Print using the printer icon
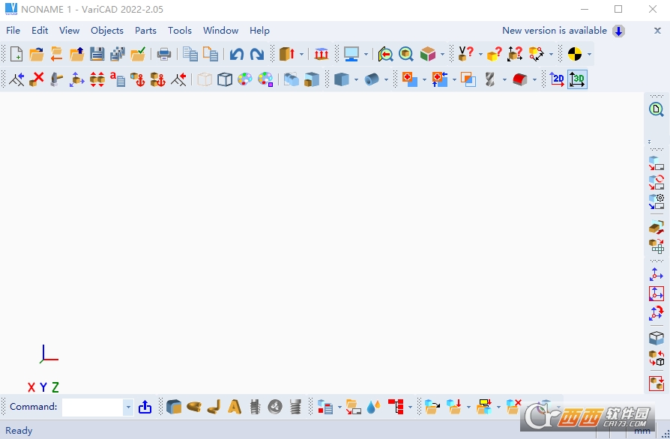The height and width of the screenshot is (439, 670). 164,54
